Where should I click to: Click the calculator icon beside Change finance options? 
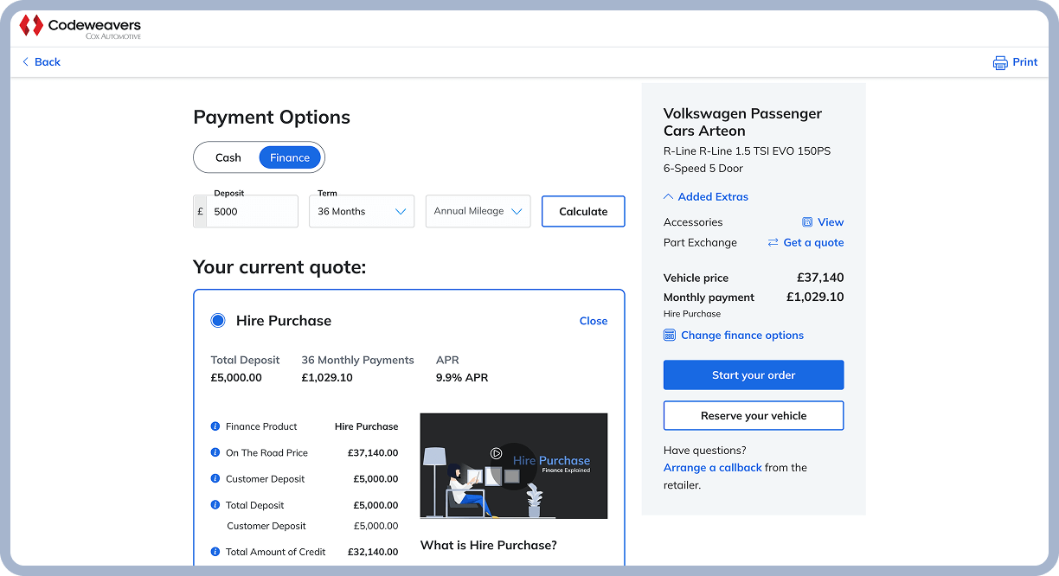[670, 336]
